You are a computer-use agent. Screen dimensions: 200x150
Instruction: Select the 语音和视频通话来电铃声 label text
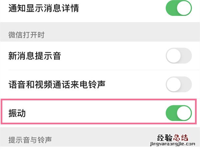57,84
